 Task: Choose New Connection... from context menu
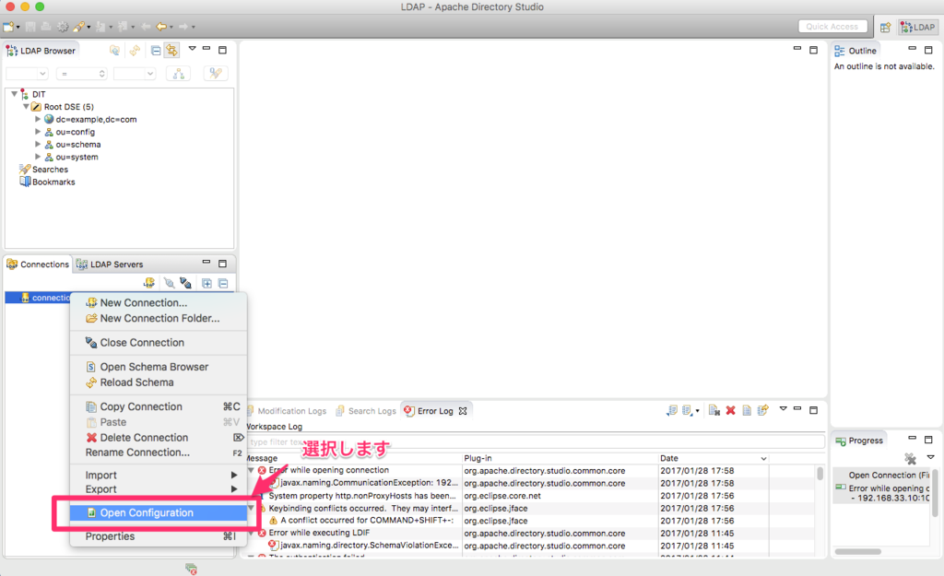pos(159,303)
